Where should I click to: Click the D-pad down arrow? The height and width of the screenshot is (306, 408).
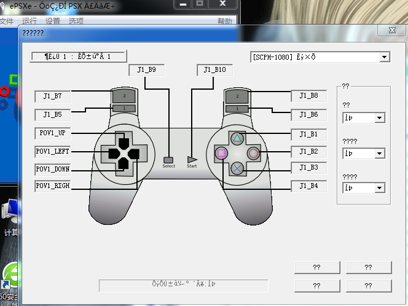point(124,163)
